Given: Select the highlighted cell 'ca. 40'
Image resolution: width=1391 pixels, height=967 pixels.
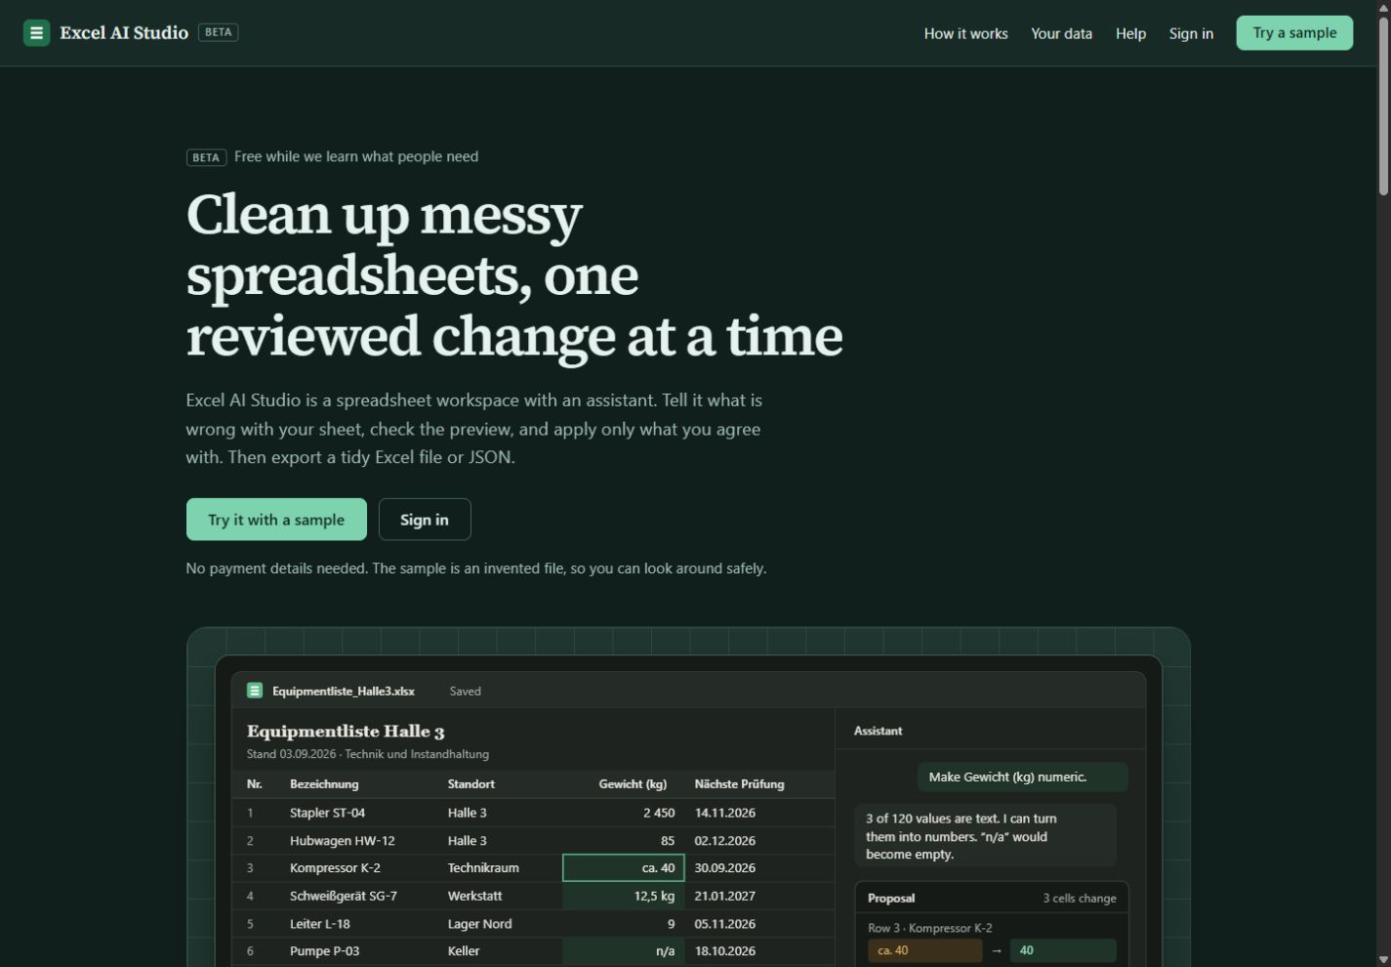Looking at the screenshot, I should tap(623, 867).
